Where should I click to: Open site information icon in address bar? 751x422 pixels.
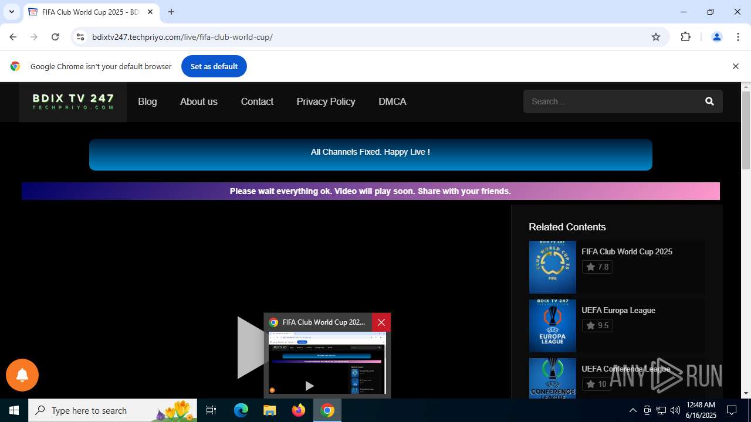(80, 37)
